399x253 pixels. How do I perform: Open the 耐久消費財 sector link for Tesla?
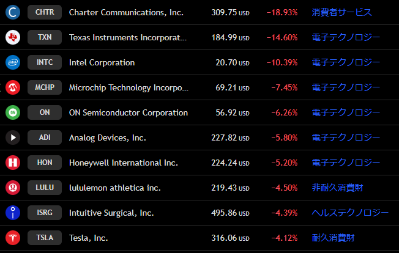(x=333, y=238)
